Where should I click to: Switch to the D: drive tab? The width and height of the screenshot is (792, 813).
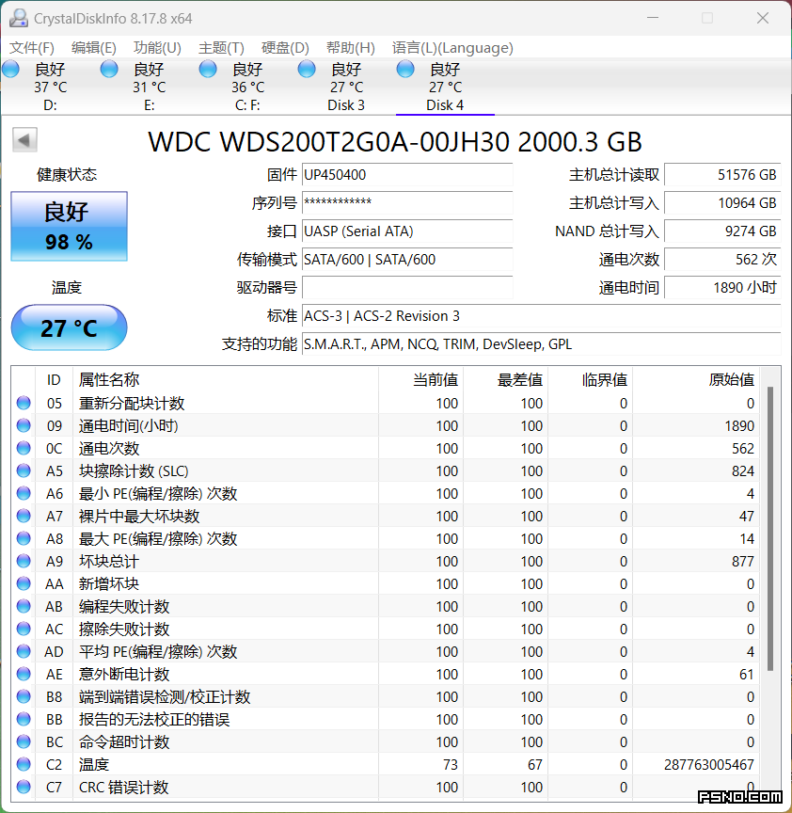click(x=50, y=87)
